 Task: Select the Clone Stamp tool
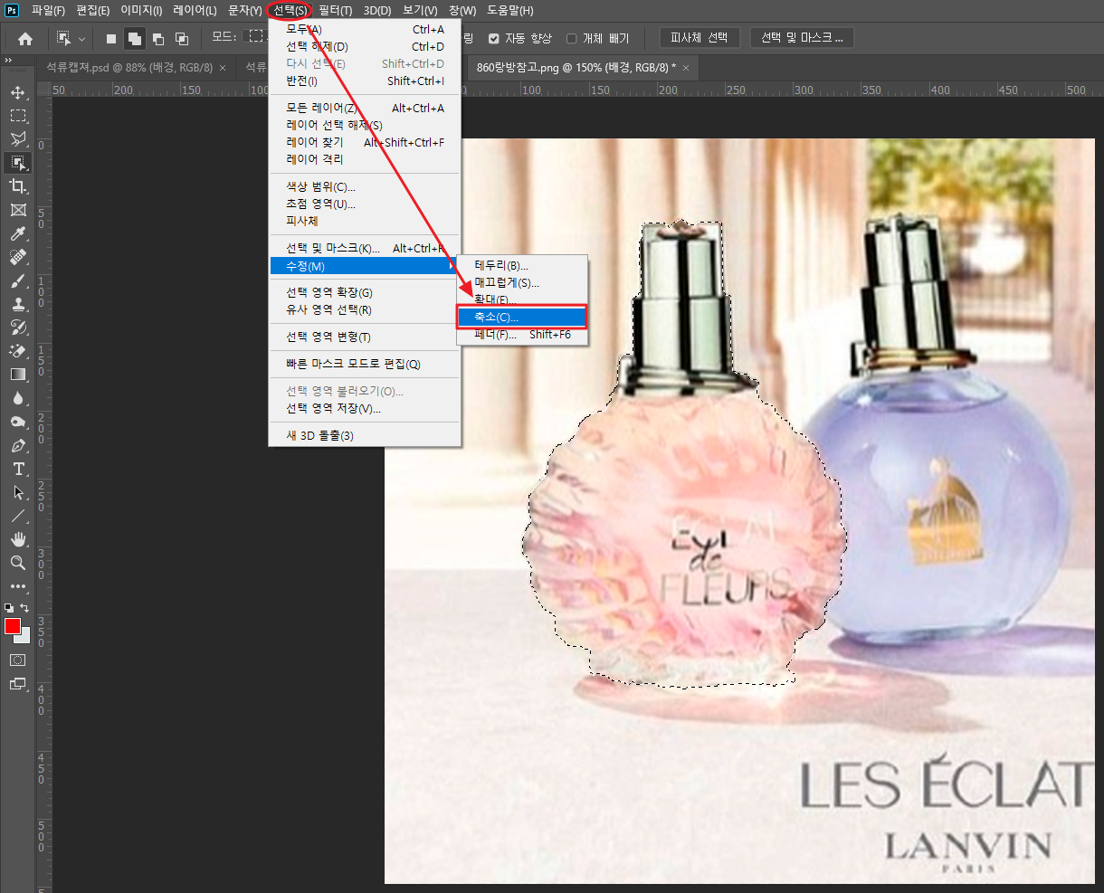(x=18, y=304)
